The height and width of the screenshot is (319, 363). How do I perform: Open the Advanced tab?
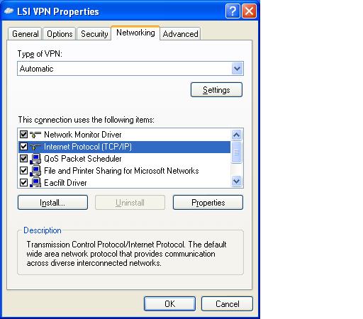(180, 34)
